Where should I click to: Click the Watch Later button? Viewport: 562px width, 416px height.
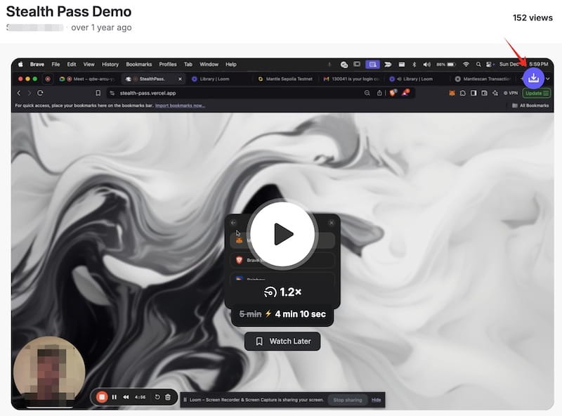tap(282, 341)
